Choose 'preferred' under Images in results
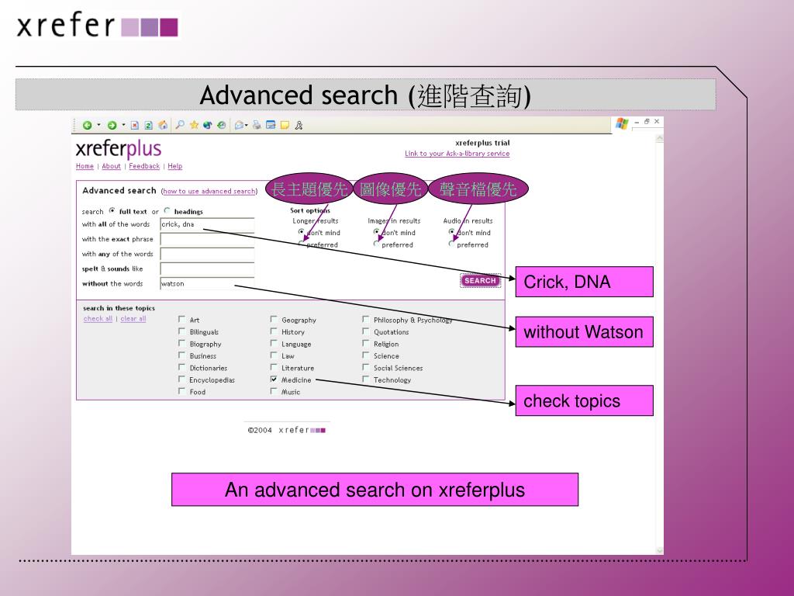Screen dimensions: 794x596 pyautogui.click(x=376, y=244)
